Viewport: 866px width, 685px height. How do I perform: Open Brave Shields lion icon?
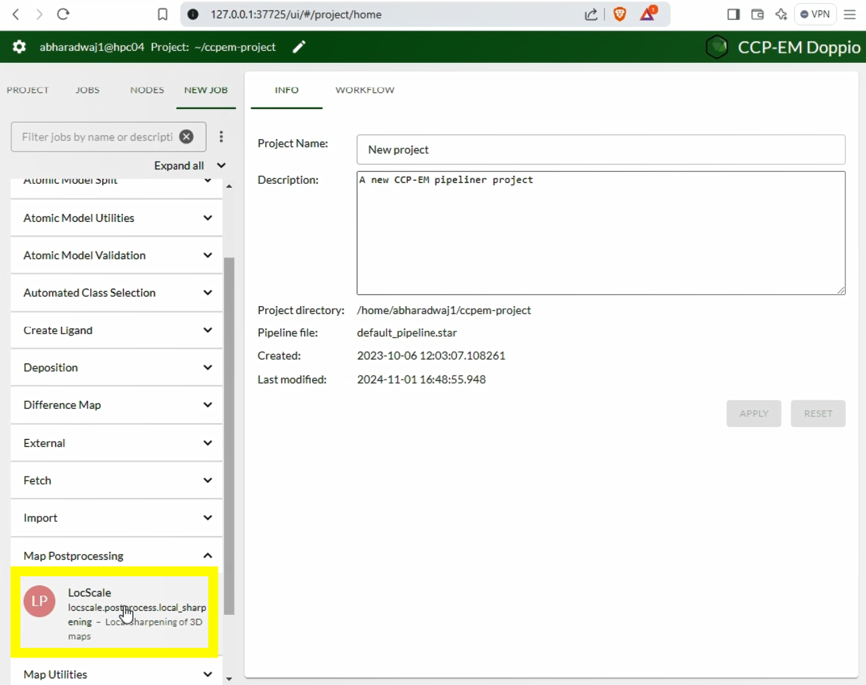[619, 14]
